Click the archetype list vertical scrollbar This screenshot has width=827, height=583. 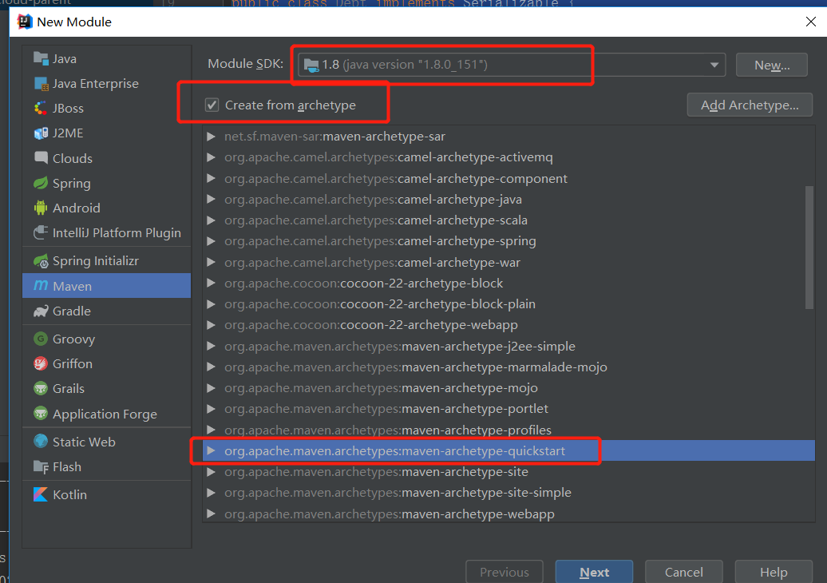(809, 248)
